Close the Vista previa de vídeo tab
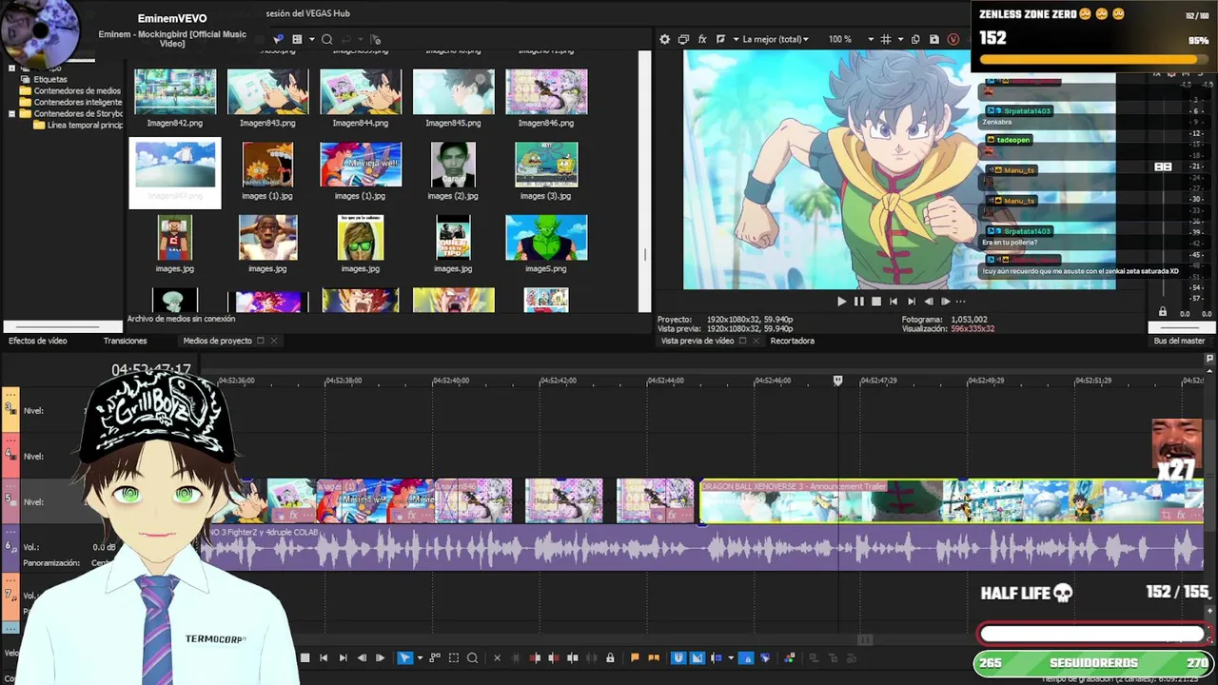The width and height of the screenshot is (1218, 685). (756, 341)
